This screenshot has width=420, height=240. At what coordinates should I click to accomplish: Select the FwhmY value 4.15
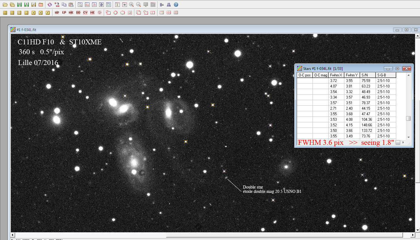click(x=352, y=125)
